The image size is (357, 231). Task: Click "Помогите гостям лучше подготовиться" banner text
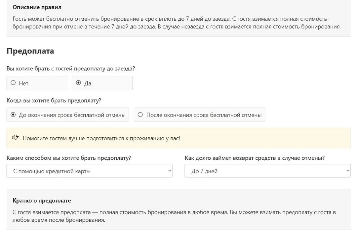pos(101,138)
